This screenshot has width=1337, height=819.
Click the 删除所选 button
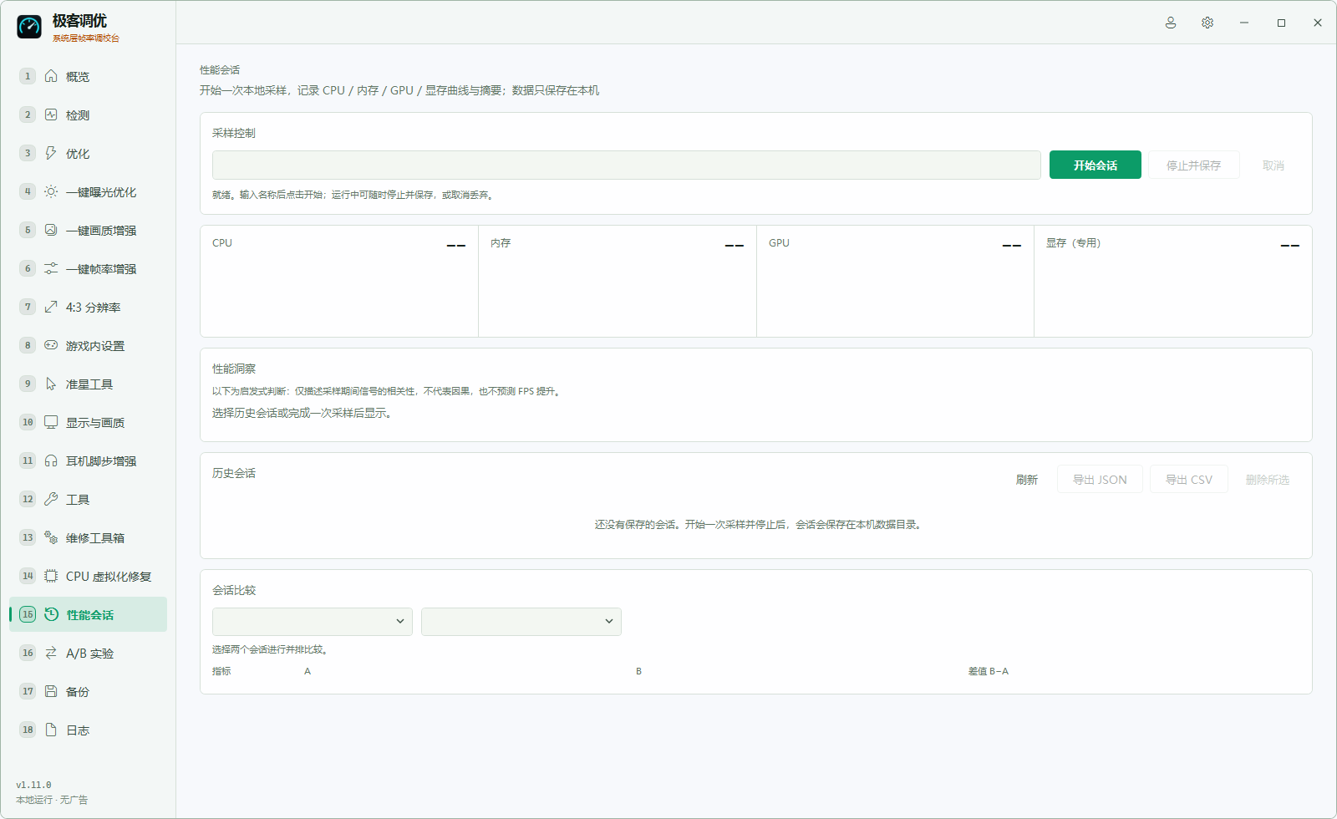1268,480
